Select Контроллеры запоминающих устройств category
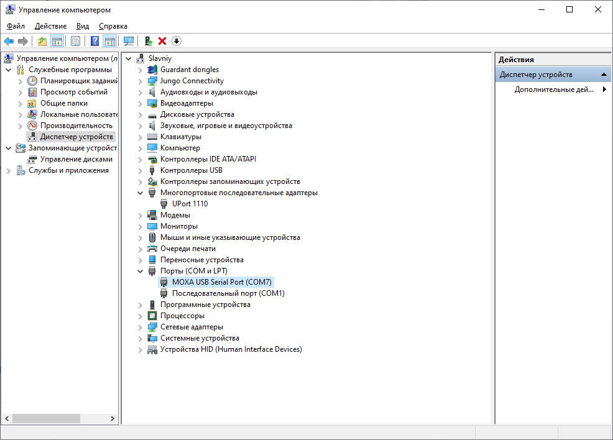The width and height of the screenshot is (613, 440). pos(230,181)
